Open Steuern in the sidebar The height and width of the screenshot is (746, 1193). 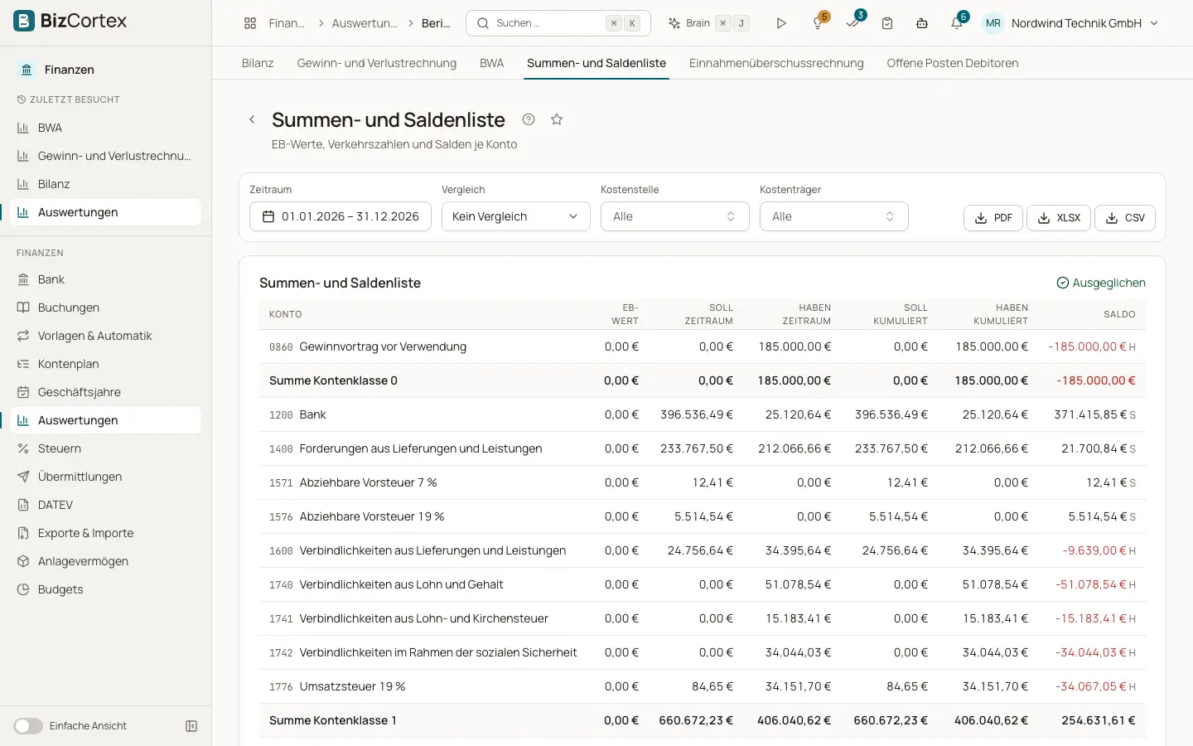tap(106, 448)
